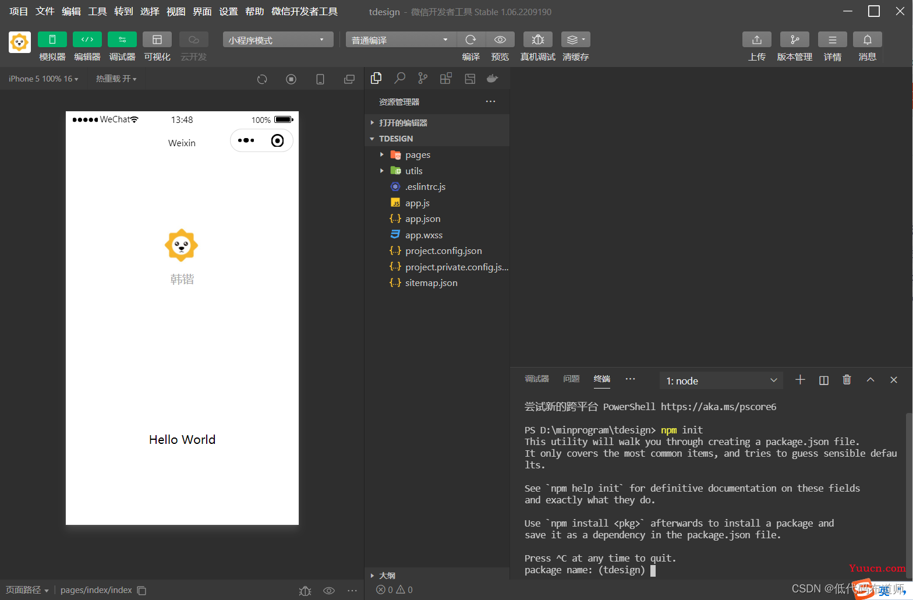Open the mini program mode dropdown

click(x=278, y=40)
